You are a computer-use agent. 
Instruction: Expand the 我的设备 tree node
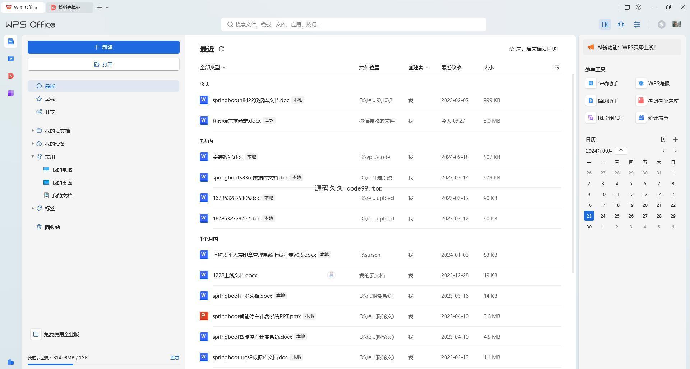click(33, 143)
